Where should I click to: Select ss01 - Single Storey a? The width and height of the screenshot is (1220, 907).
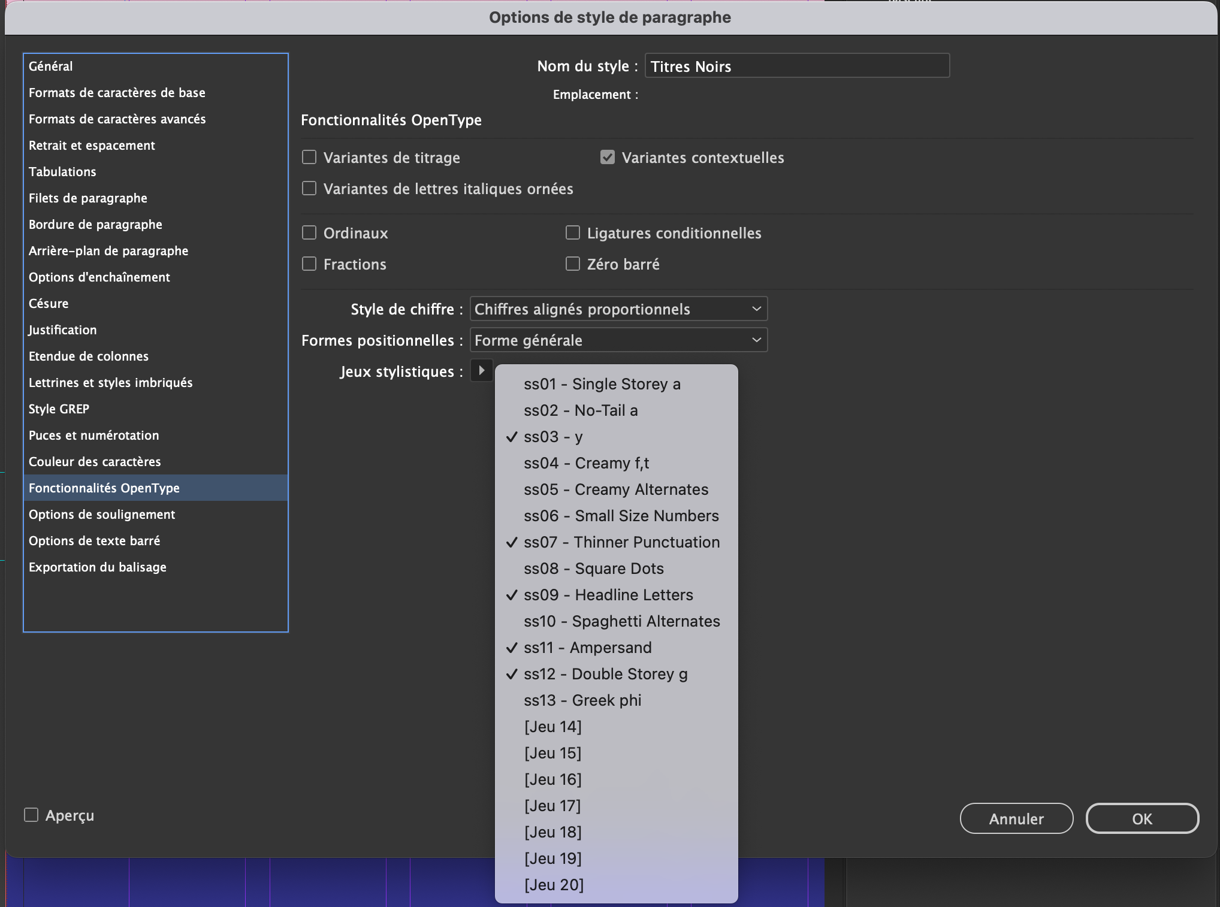tap(602, 384)
